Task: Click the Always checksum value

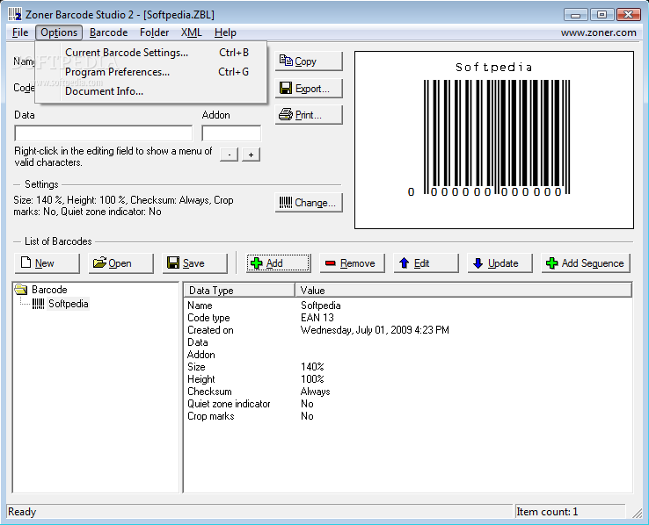Action: pyautogui.click(x=316, y=392)
